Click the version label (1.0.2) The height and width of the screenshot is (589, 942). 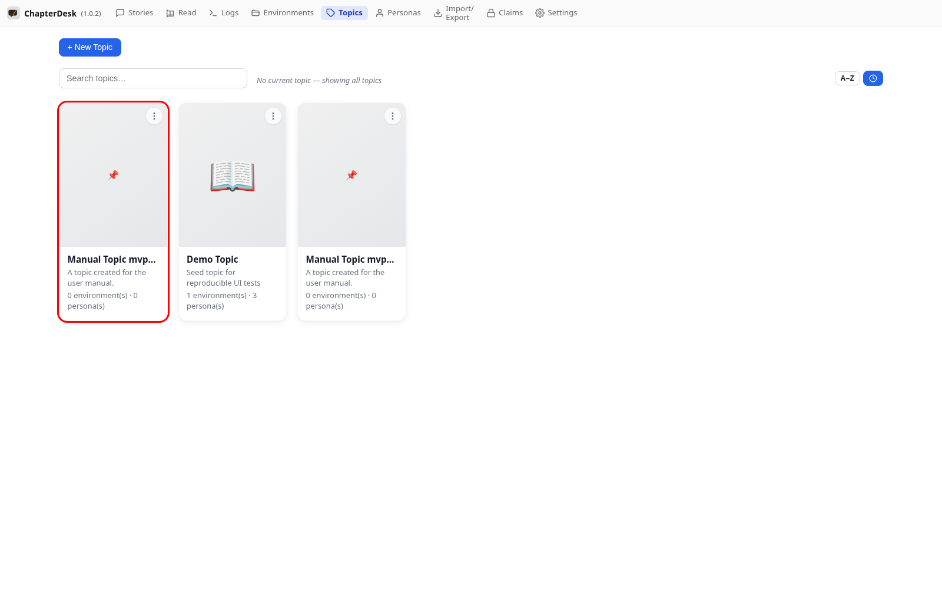pyautogui.click(x=91, y=14)
